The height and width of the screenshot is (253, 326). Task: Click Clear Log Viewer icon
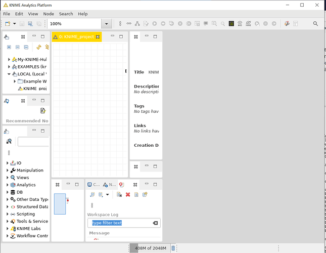[119, 194]
